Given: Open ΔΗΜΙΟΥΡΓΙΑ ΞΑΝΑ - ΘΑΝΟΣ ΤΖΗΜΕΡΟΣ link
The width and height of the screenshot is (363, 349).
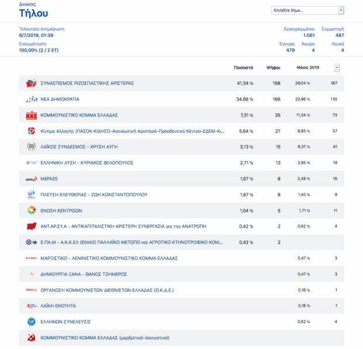Looking at the screenshot, I should [84, 274].
